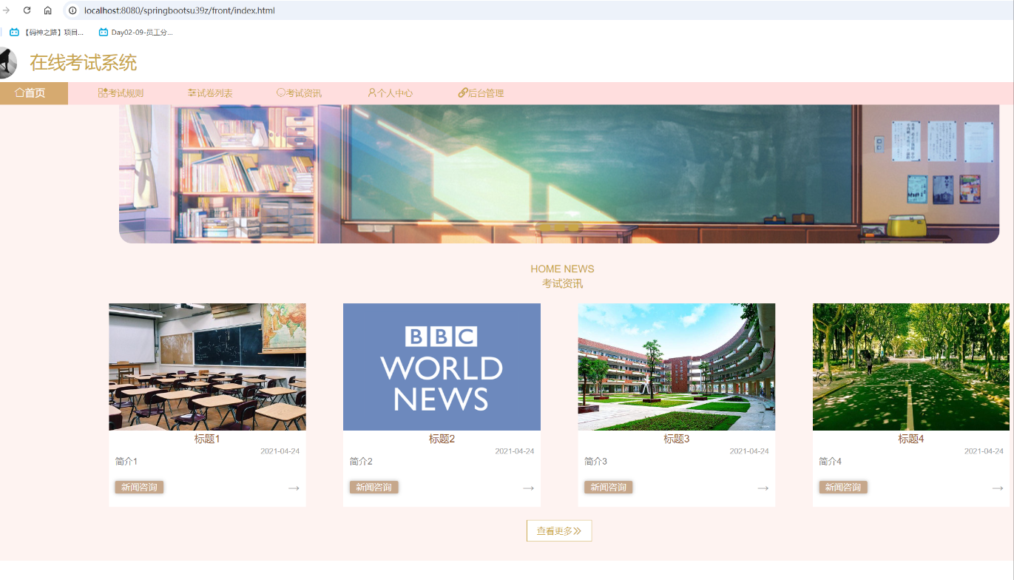
Task: Click the BBC World News thumbnail
Action: pyautogui.click(x=442, y=367)
